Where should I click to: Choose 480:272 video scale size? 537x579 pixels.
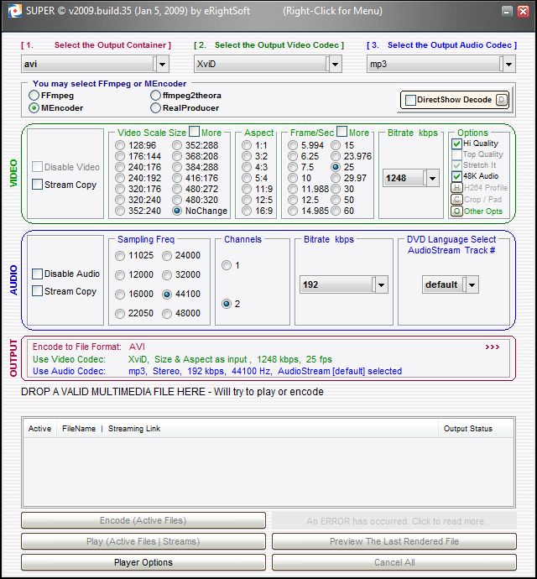click(x=177, y=189)
